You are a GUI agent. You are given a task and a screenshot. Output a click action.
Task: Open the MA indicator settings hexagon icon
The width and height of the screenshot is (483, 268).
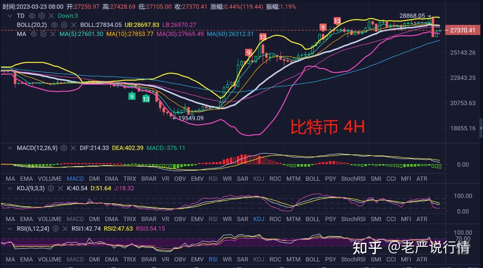coord(43,34)
